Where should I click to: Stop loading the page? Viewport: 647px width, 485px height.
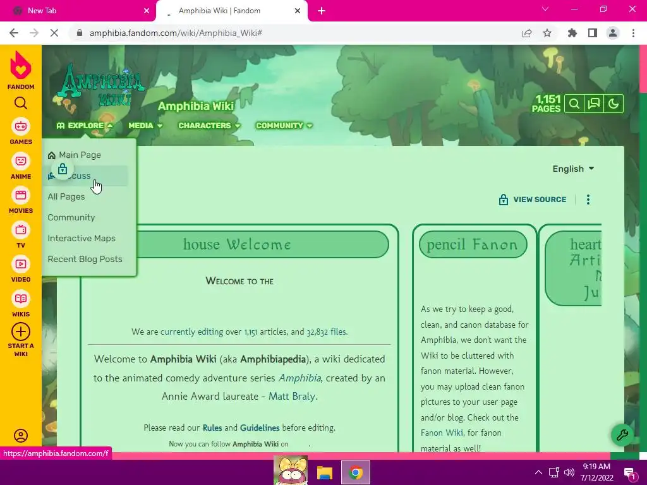[54, 33]
